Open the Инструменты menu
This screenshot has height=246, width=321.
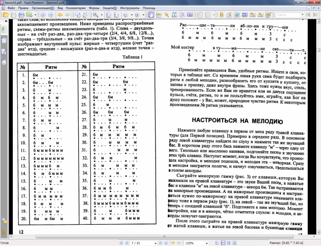click(x=130, y=8)
